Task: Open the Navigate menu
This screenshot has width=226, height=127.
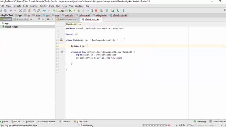Action: pos(17,6)
